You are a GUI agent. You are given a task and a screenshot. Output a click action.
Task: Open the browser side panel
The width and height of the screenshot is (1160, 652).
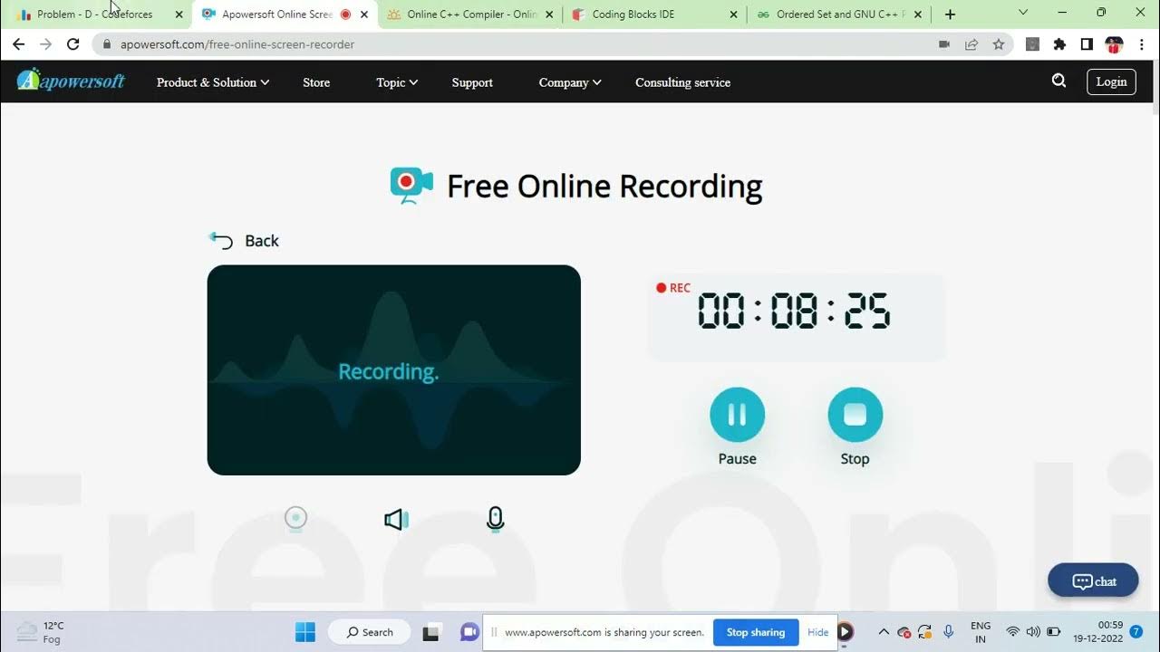click(1087, 44)
